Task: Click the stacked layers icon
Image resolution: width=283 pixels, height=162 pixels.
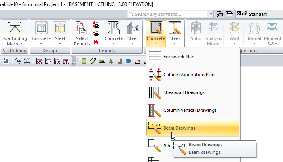Action: click(230, 14)
